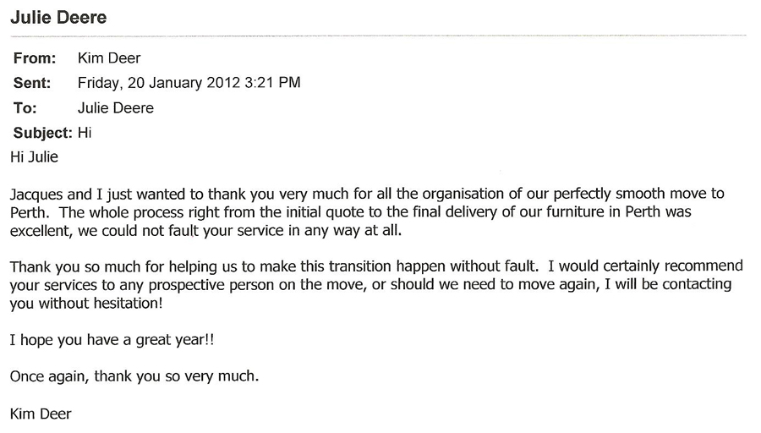Click the subject text Hi
The image size is (761, 433).
click(x=85, y=133)
